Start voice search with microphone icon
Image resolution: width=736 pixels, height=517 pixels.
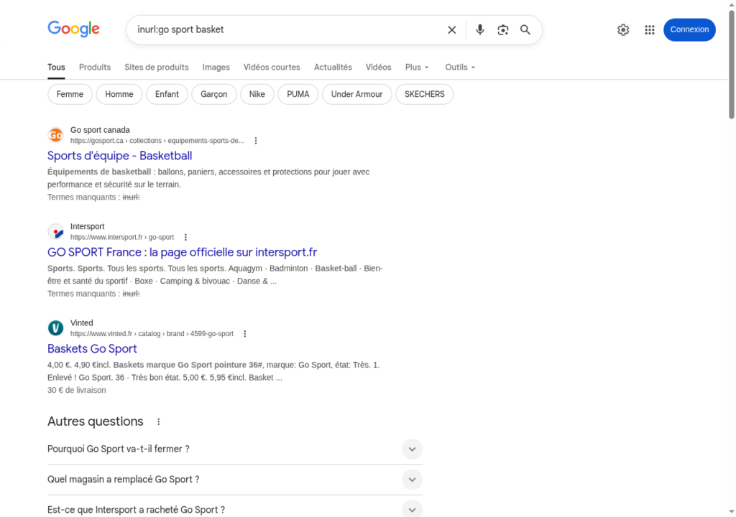(480, 30)
